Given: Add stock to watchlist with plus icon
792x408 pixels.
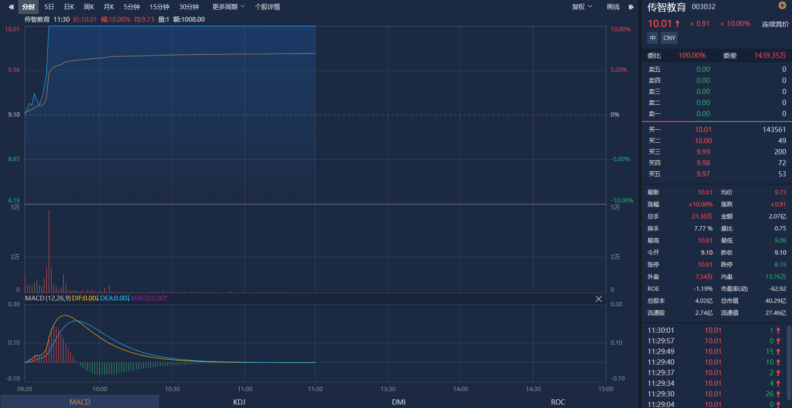Looking at the screenshot, I should click(782, 5).
